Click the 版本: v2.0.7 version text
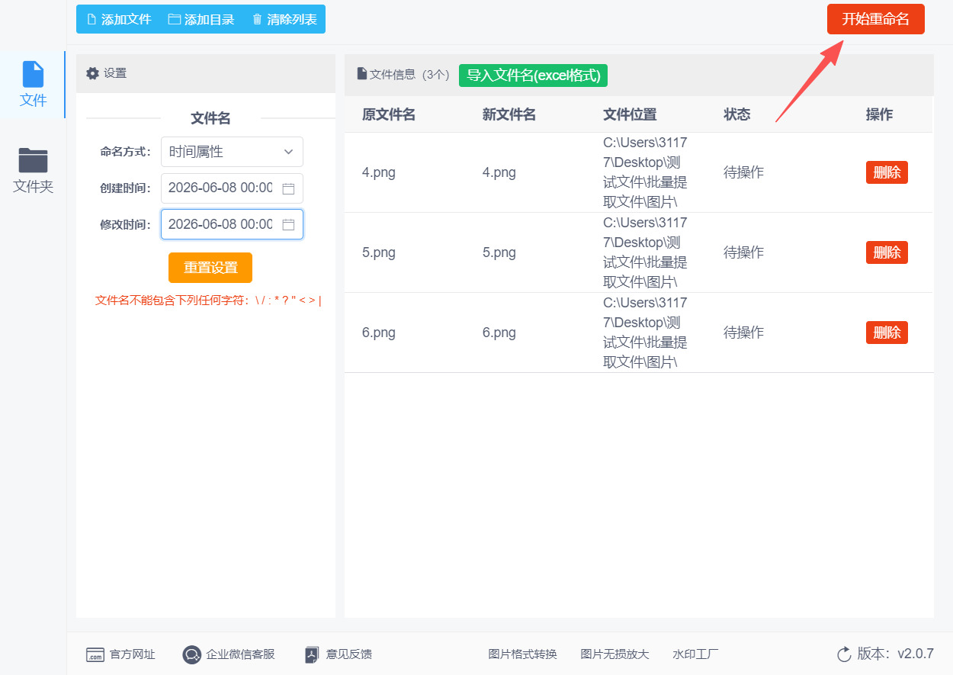 pyautogui.click(x=895, y=654)
